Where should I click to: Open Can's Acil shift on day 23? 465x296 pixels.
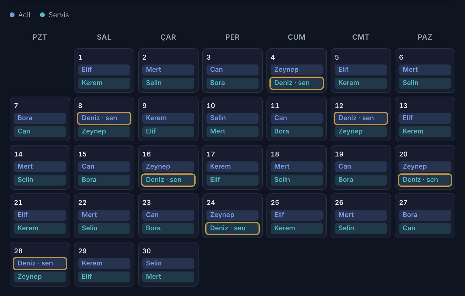tap(168, 215)
